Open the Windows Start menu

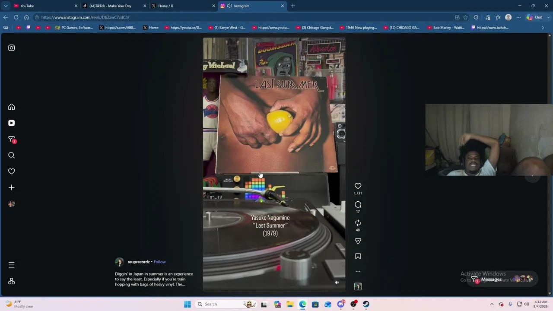click(187, 304)
